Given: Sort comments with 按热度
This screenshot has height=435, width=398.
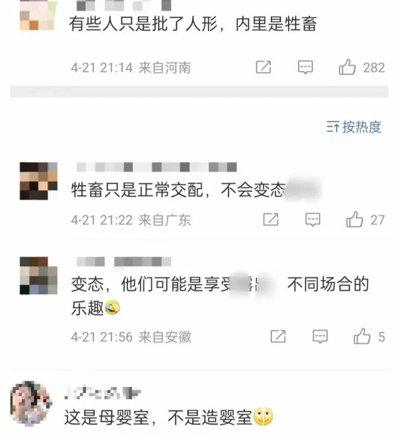Looking at the screenshot, I should (x=353, y=127).
